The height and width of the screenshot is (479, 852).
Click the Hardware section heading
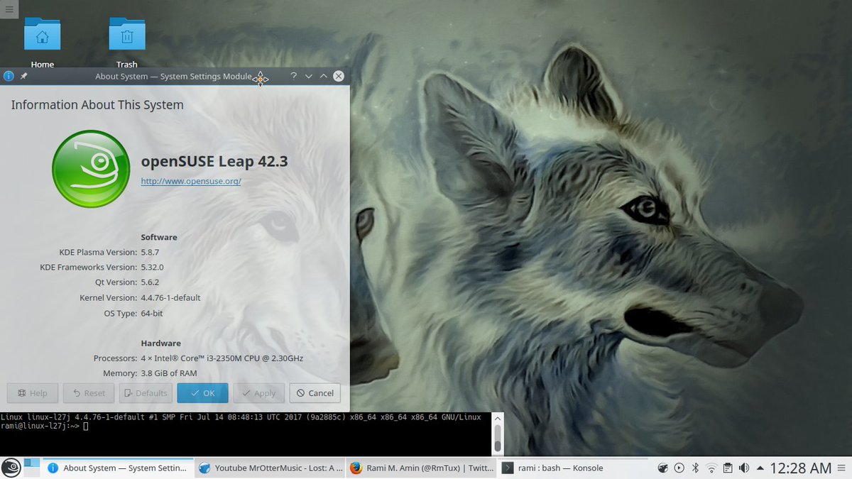pos(160,343)
